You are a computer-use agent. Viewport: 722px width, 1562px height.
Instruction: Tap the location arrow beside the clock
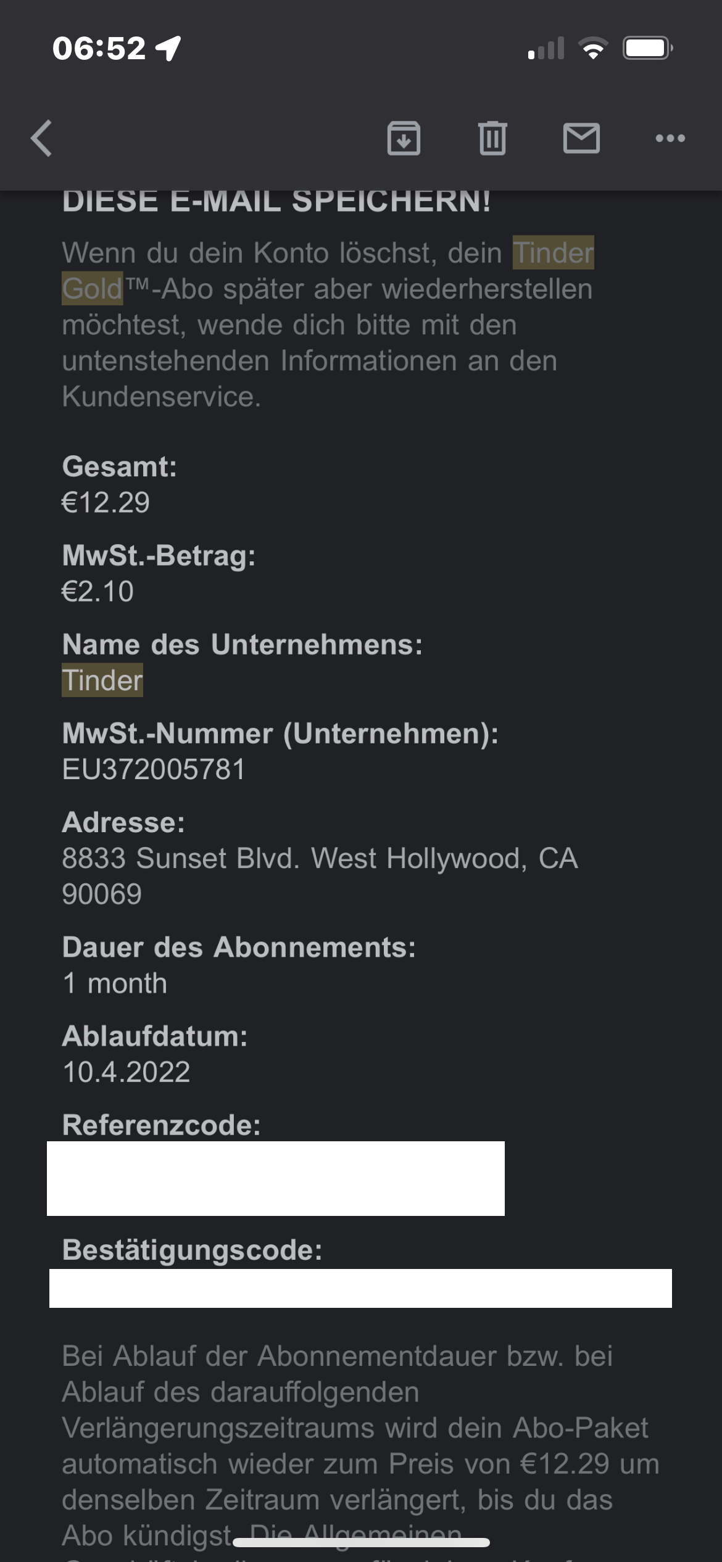point(168,48)
